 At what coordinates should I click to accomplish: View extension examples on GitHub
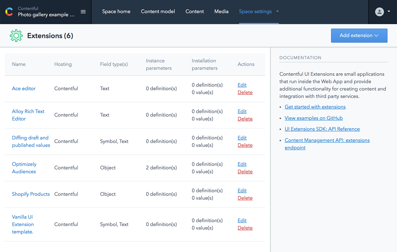[314, 118]
